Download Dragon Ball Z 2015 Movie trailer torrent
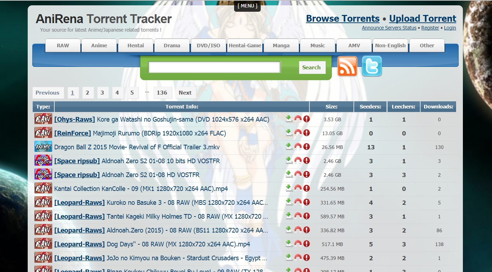The width and height of the screenshot is (492, 272). pyautogui.click(x=289, y=146)
